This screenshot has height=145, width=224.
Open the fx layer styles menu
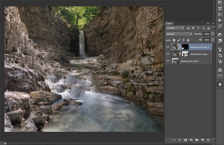[180, 140]
